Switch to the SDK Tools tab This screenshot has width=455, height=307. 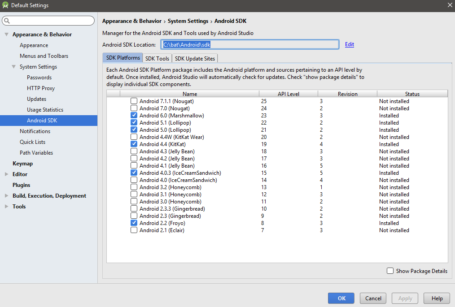point(157,58)
